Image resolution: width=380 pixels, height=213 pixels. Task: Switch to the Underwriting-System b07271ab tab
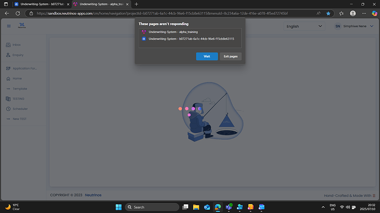42,4
